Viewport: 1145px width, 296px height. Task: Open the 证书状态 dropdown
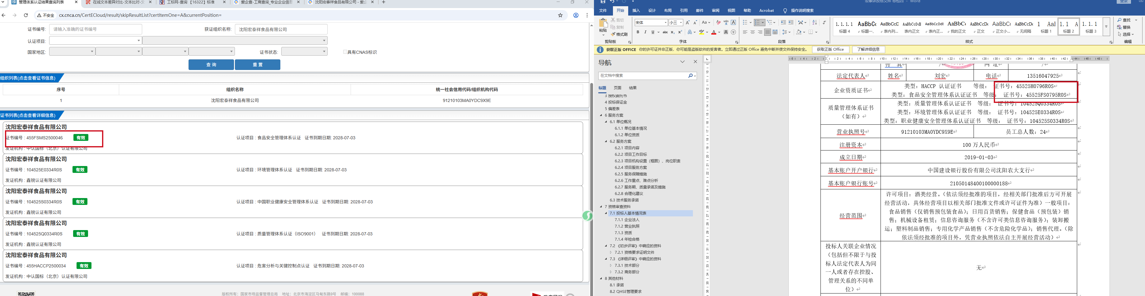[305, 52]
